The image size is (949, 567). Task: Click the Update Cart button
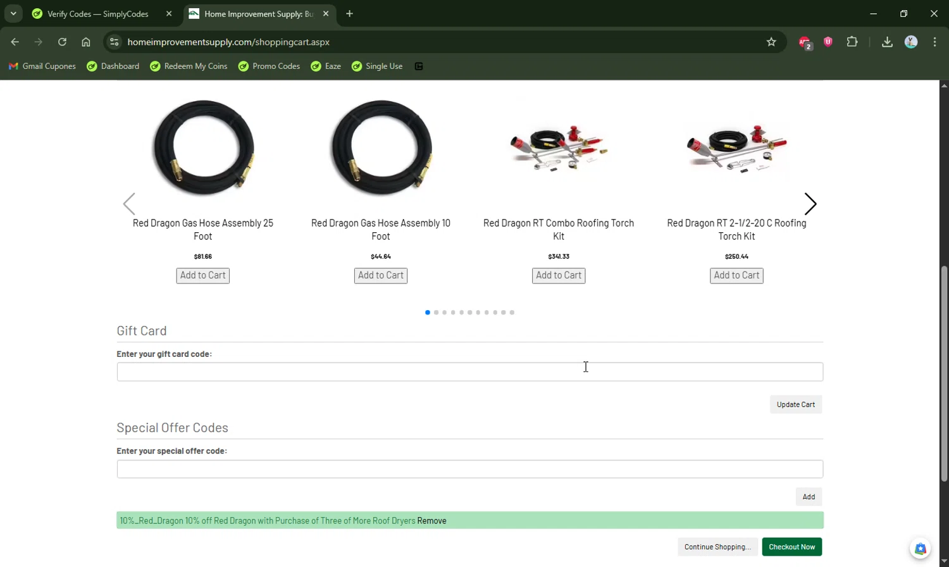pos(796,404)
